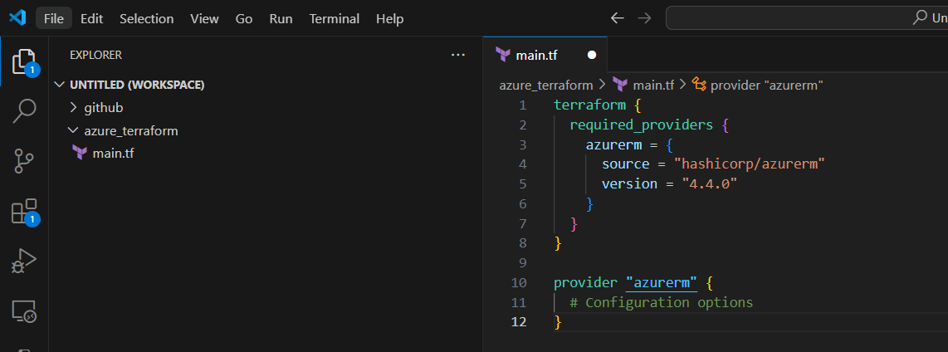Click the EXPLORER panel title
948x352 pixels.
click(x=95, y=55)
